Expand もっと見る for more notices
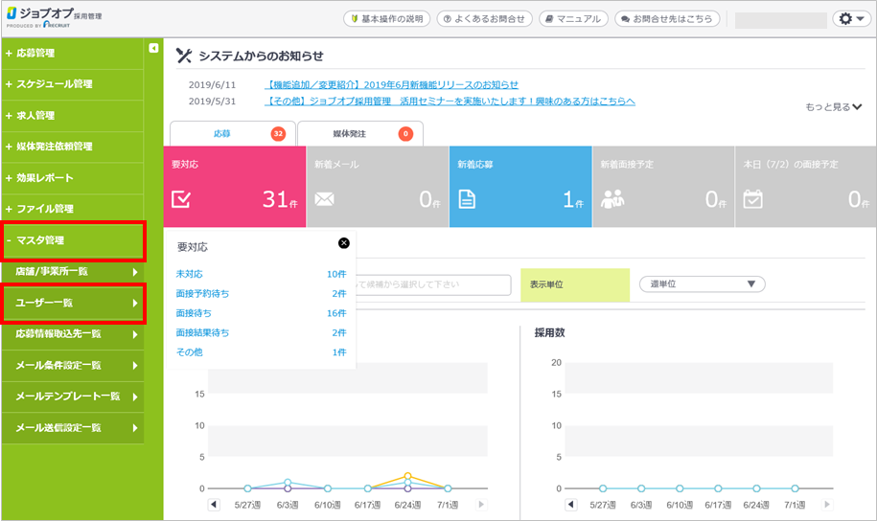Screen dimensions: 877x521 tap(834, 107)
